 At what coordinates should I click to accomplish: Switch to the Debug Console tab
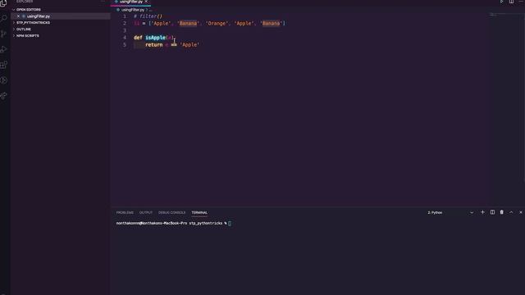[171, 212]
